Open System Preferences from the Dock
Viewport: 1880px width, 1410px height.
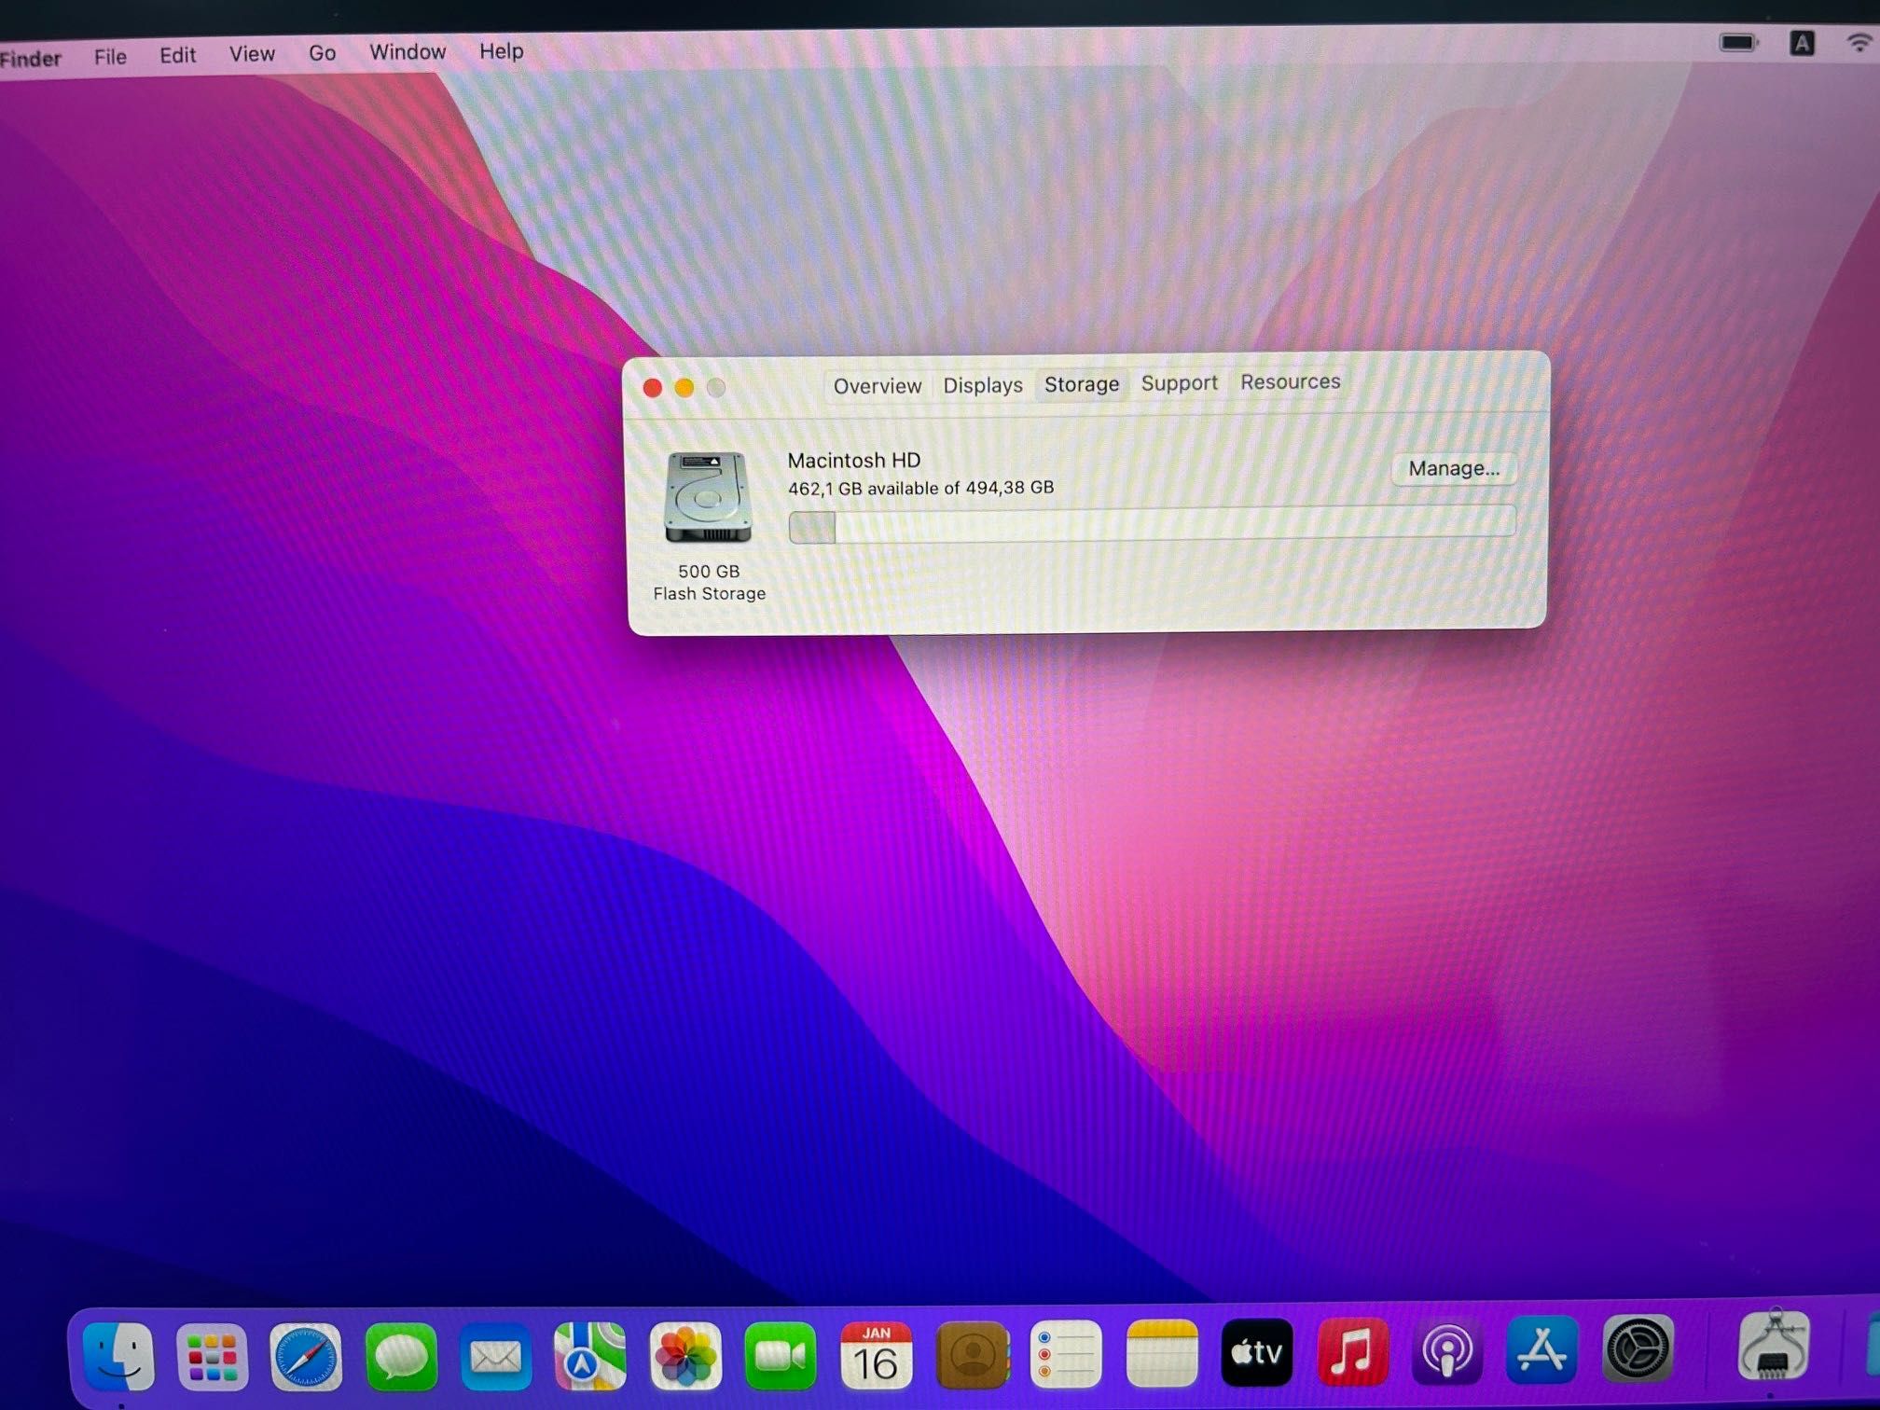click(1638, 1348)
